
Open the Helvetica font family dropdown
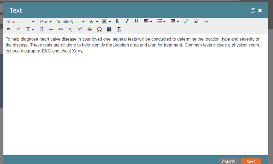click(20, 22)
